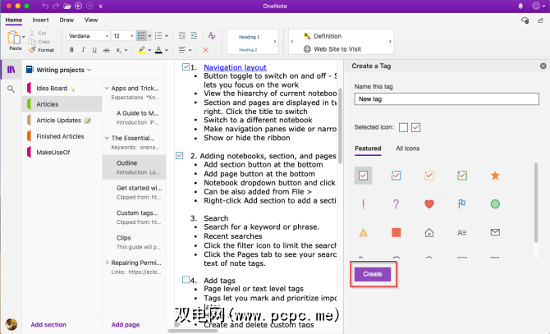
Task: Open the Navigation layout link
Action: click(235, 67)
